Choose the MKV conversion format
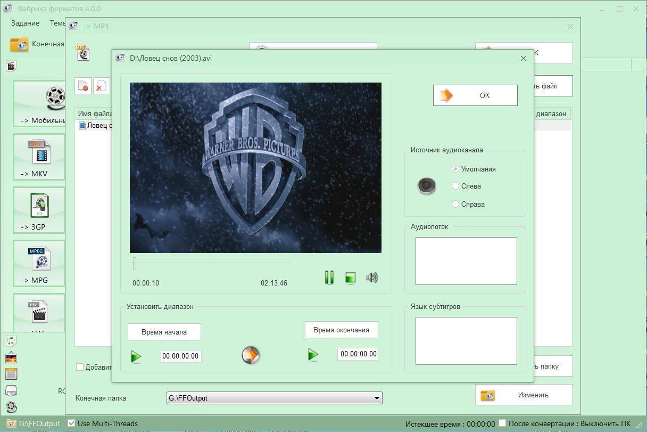 tap(39, 157)
